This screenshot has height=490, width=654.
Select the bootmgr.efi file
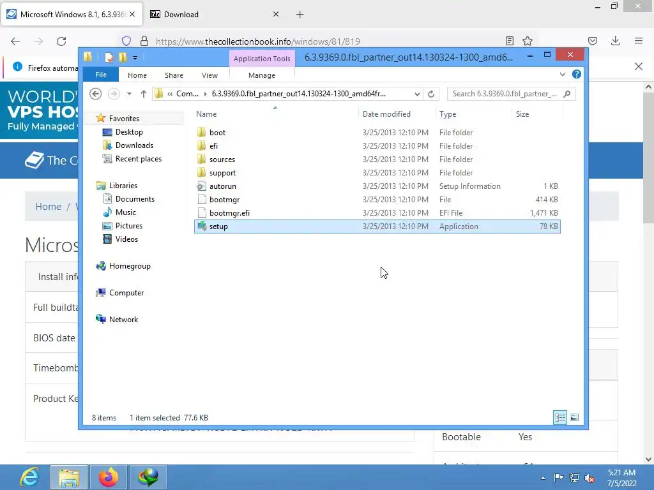[229, 213]
